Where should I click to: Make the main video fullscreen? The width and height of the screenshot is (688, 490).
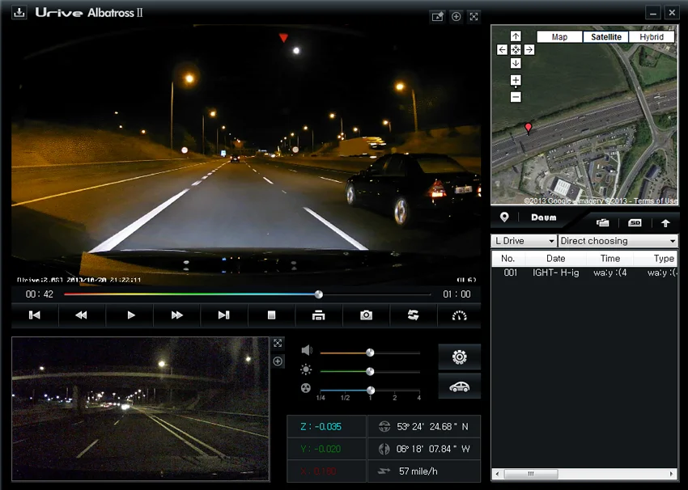pyautogui.click(x=474, y=17)
